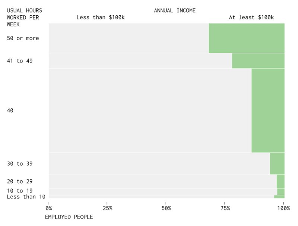Image resolution: width=298 pixels, height=226 pixels.
Task: Select the "At least $100k" column header
Action: (251, 17)
